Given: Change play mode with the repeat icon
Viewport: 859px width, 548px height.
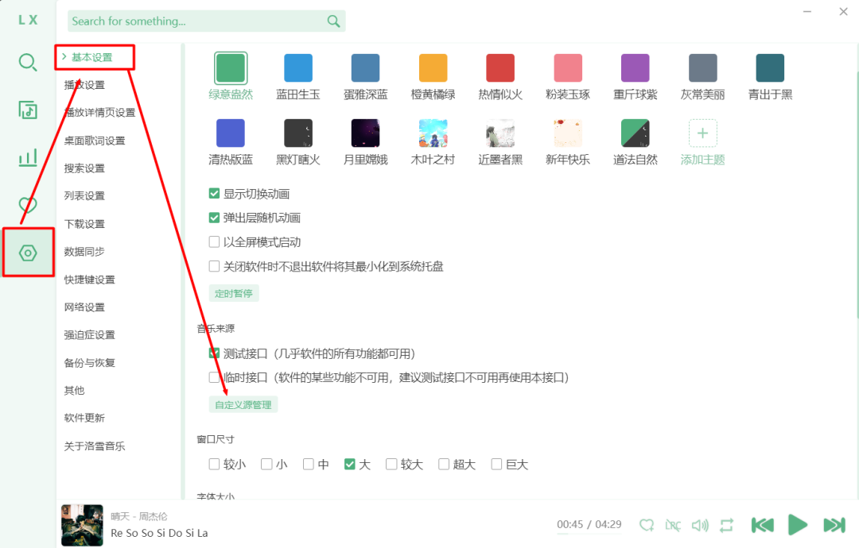Looking at the screenshot, I should click(726, 525).
